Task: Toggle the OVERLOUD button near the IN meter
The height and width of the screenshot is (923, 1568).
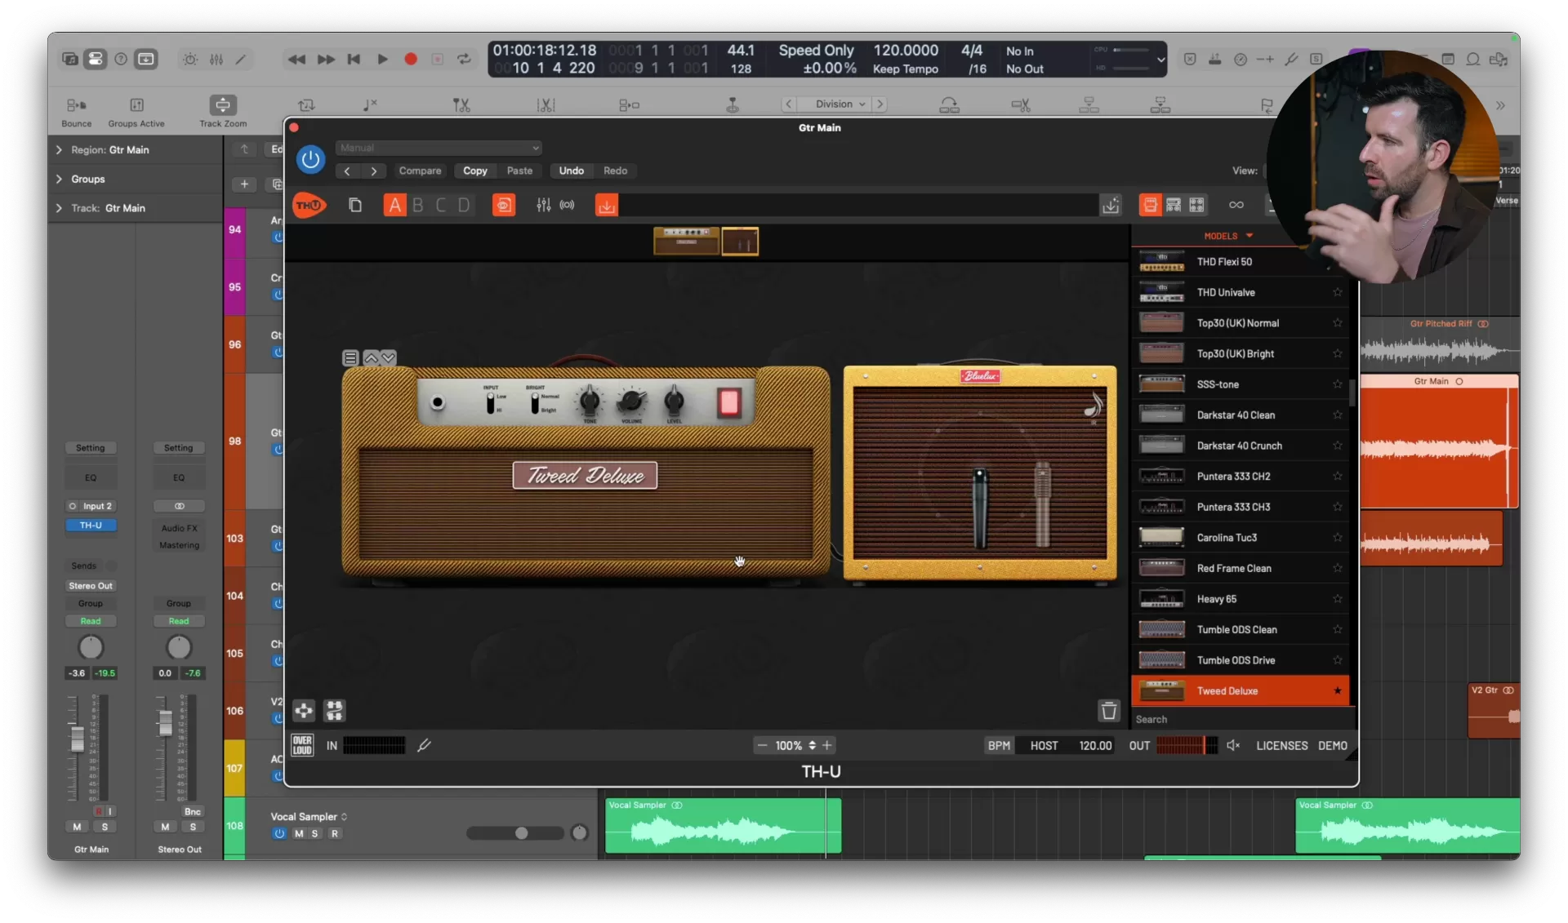Action: click(301, 745)
